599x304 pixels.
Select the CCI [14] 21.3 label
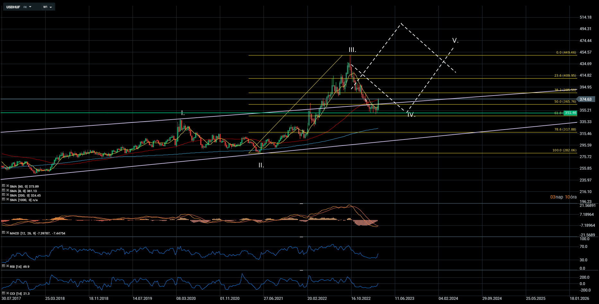(20, 294)
